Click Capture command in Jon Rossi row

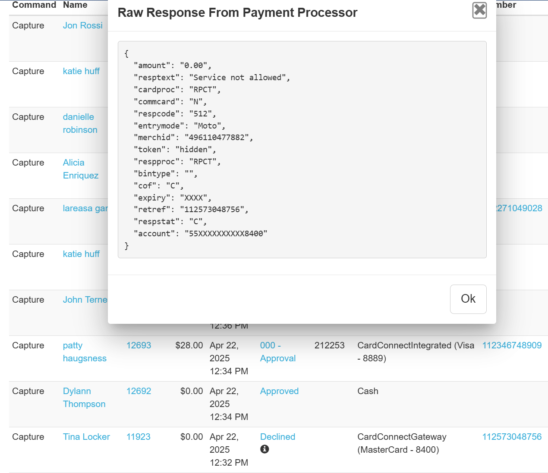(x=28, y=25)
